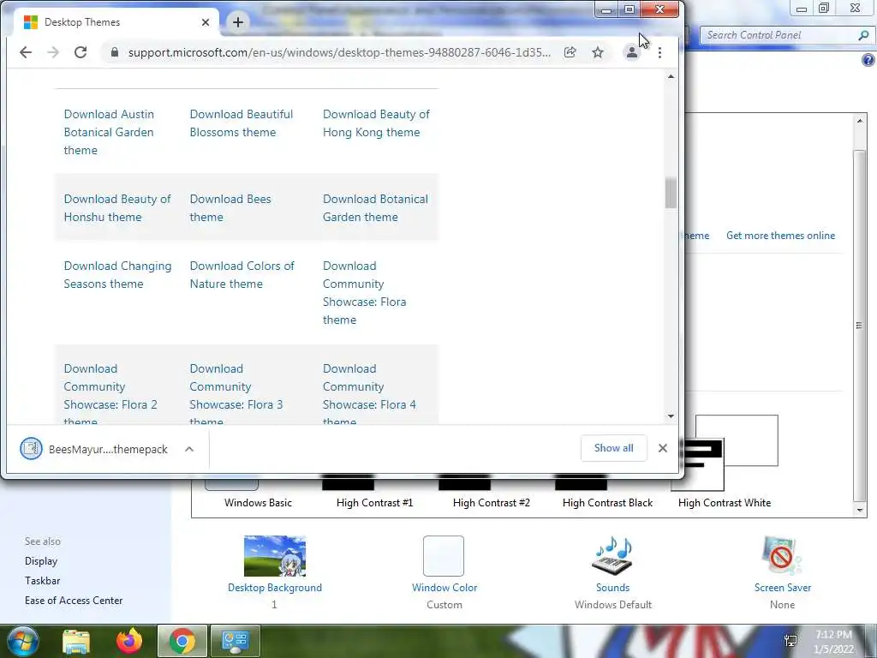Click Control Panel search magnifier icon

[x=863, y=35]
